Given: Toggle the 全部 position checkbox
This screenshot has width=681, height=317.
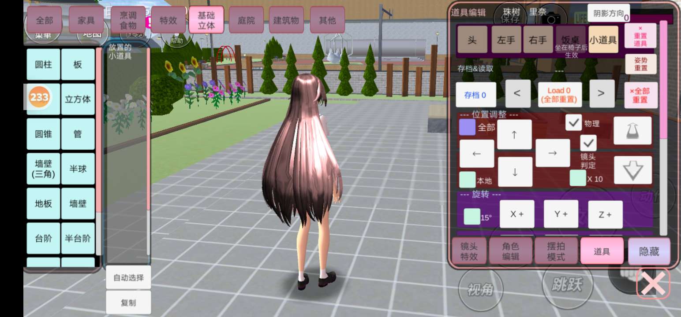Looking at the screenshot, I should click(467, 127).
